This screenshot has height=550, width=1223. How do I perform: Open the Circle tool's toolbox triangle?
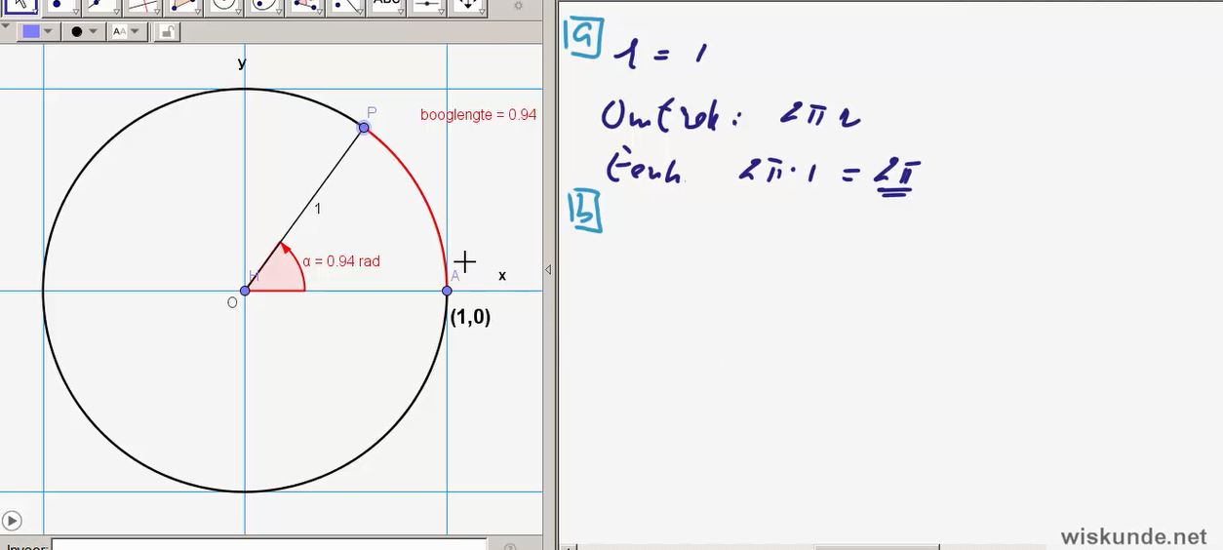click(237, 12)
